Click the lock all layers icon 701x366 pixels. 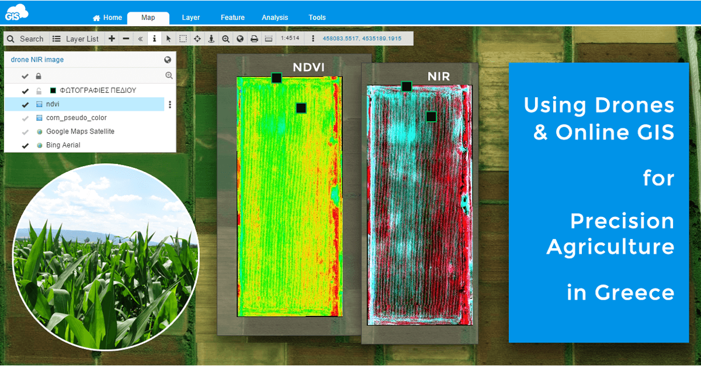click(x=39, y=76)
